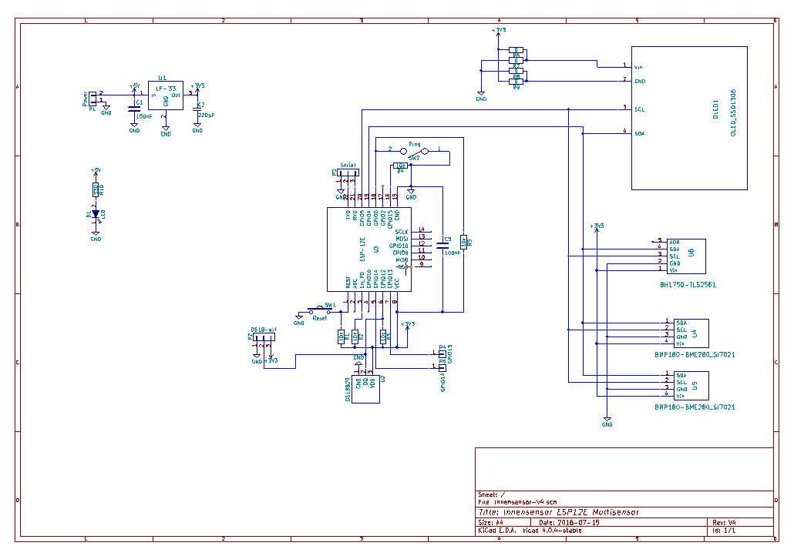Click the 'Size: A4' field
The image size is (794, 556).
click(x=491, y=523)
